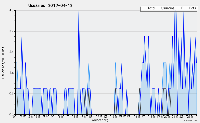Click the 'CC BY-SA 3.0' license text

coord(190,120)
